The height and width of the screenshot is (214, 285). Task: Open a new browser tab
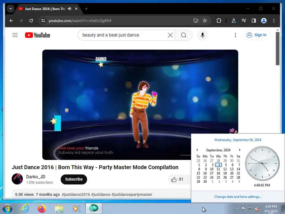(86, 9)
